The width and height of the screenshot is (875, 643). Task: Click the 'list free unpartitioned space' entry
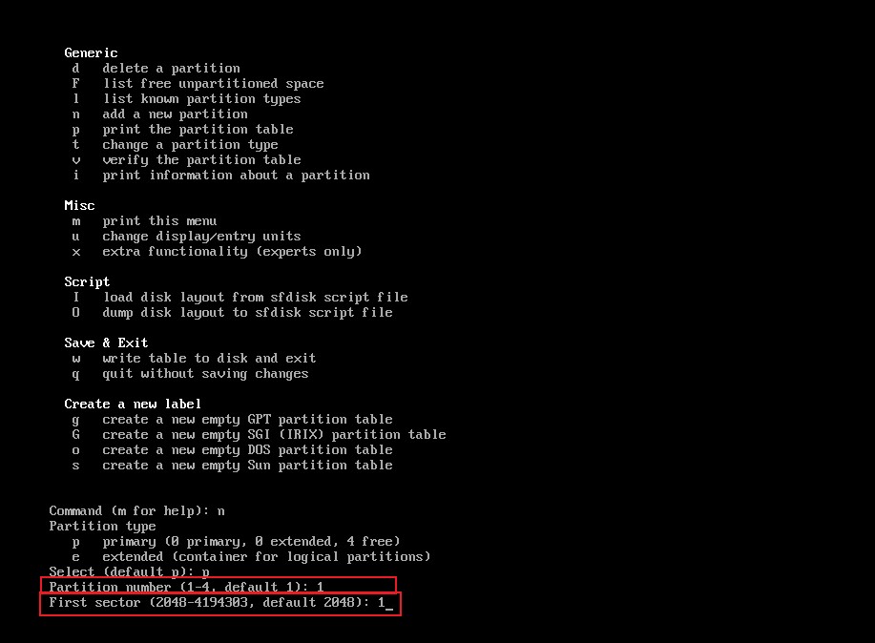point(198,84)
